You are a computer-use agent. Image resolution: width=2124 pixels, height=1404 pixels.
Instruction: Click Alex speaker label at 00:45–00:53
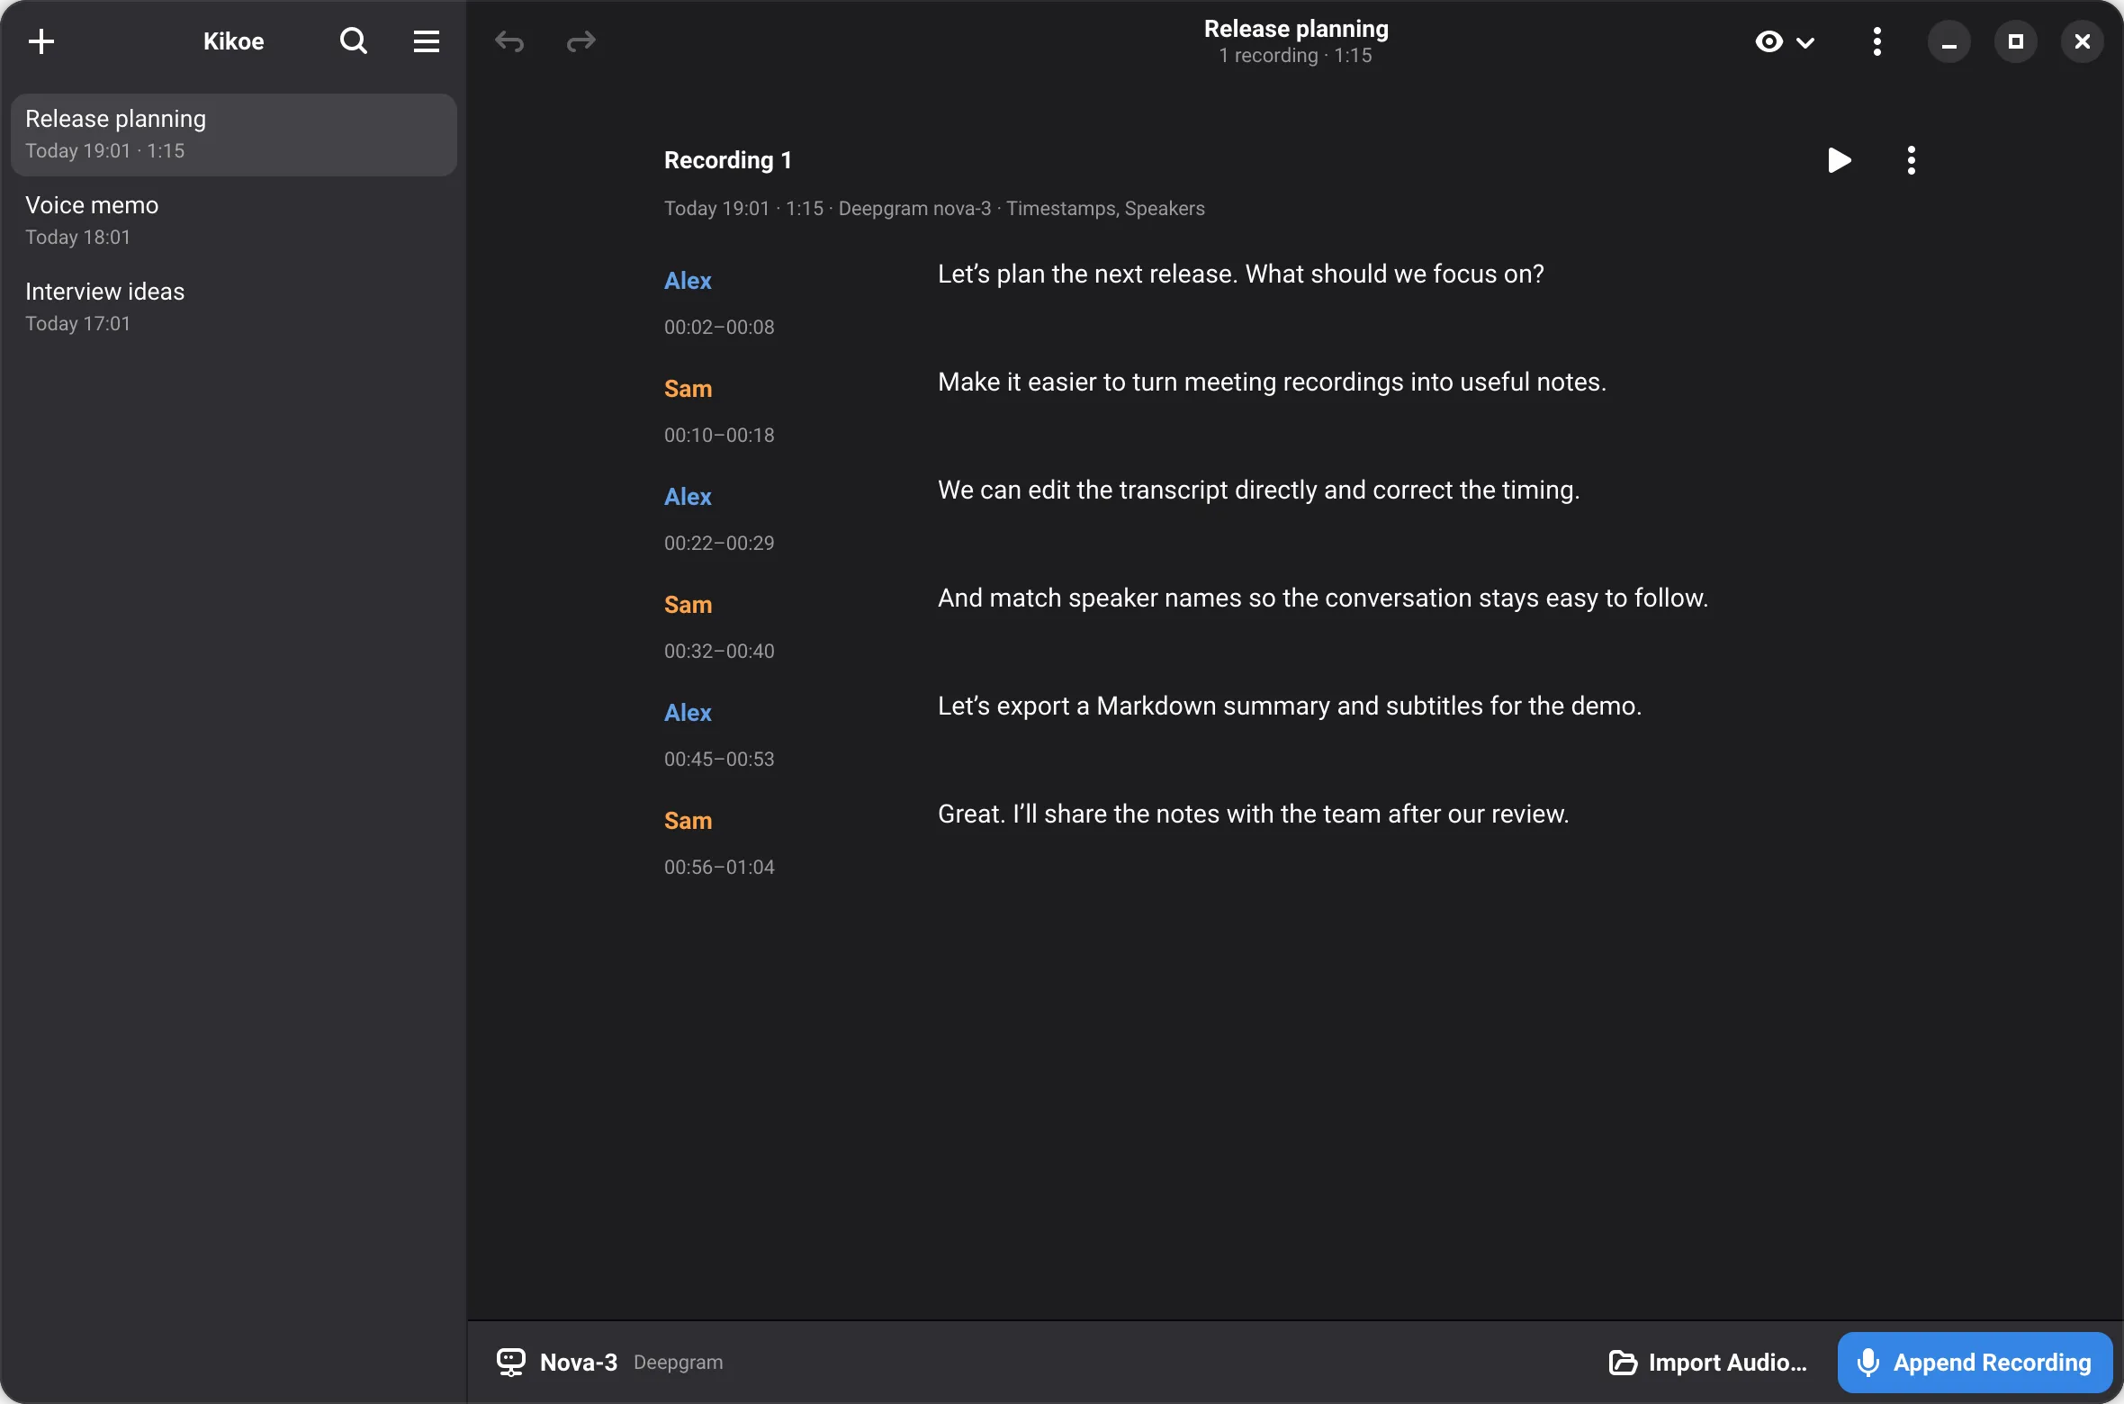pos(688,713)
